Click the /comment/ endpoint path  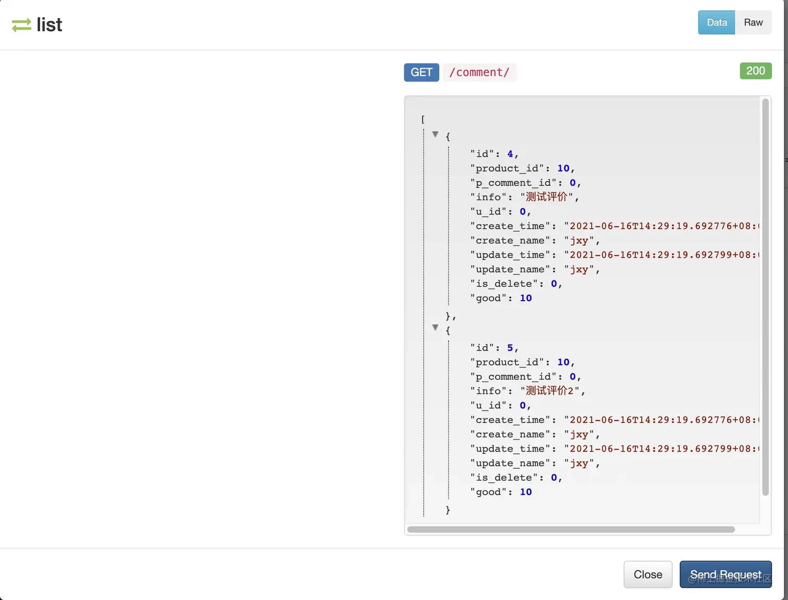(479, 72)
